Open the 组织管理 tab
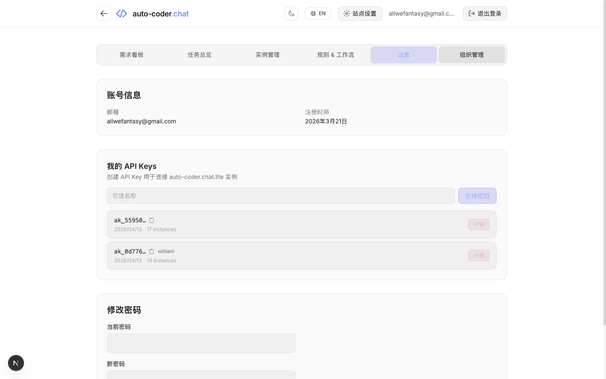Screen dimensions: 606x379 point(471,55)
